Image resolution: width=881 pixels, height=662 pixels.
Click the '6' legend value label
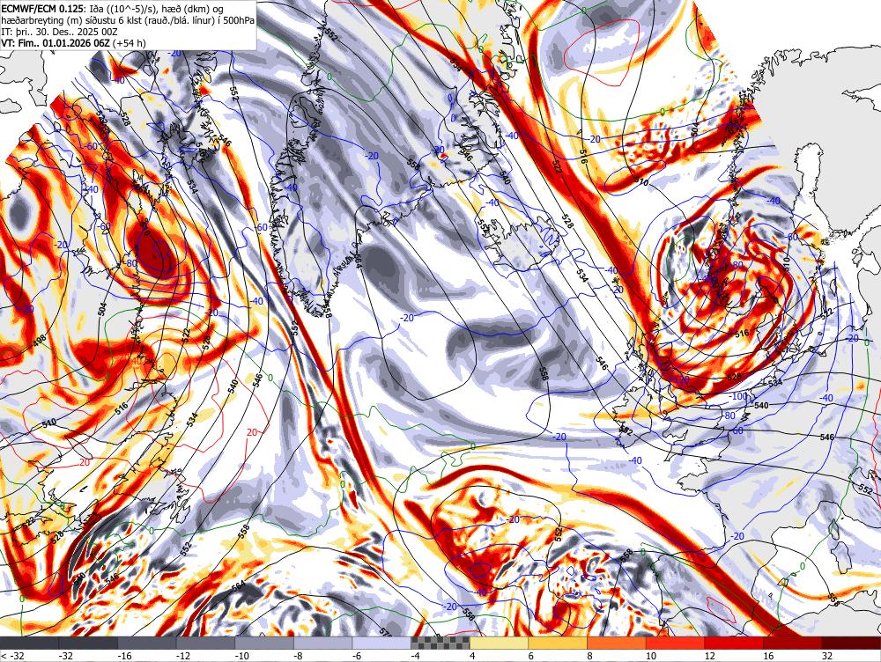pyautogui.click(x=531, y=656)
